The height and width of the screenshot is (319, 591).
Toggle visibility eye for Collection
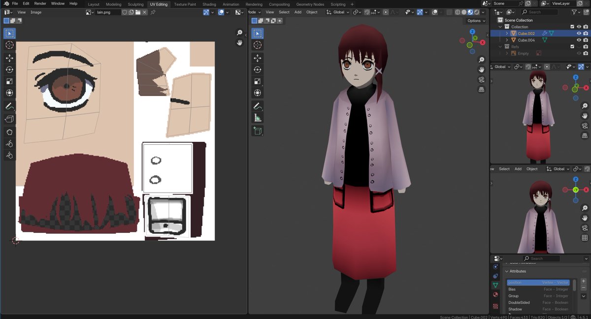coord(579,27)
